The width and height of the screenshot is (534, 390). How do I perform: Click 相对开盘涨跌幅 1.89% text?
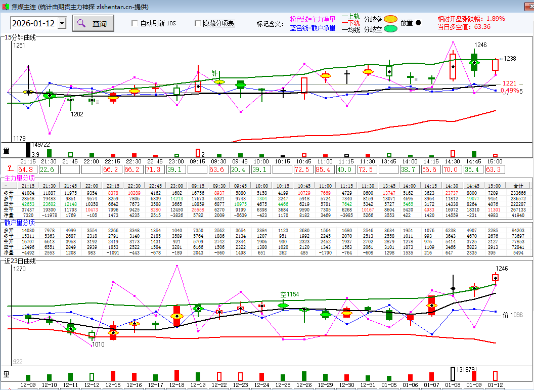tap(471, 19)
